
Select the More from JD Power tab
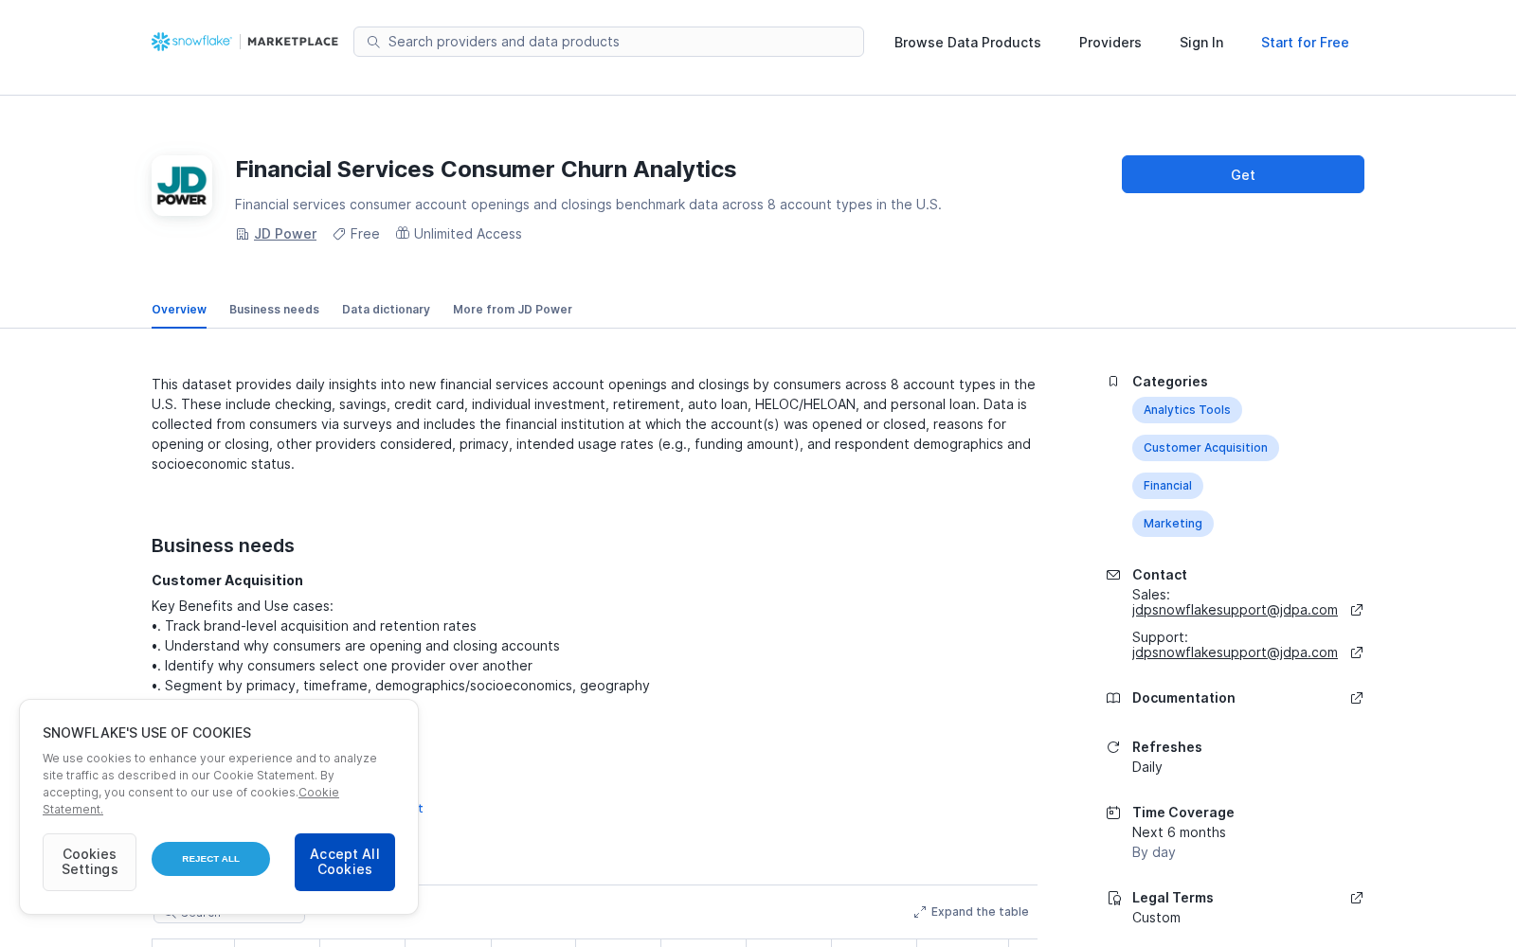tap(513, 310)
